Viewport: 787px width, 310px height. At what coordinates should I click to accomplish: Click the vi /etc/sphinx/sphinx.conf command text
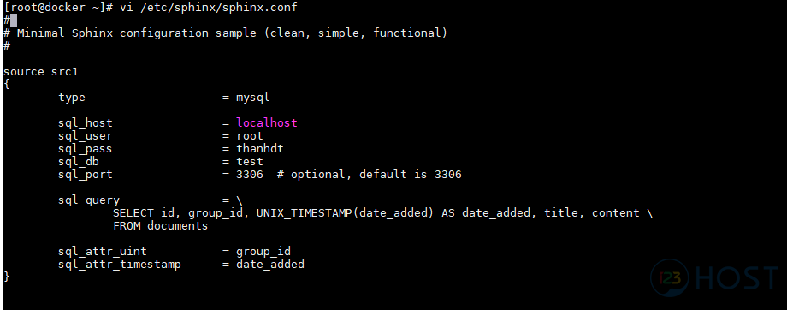pos(208,8)
